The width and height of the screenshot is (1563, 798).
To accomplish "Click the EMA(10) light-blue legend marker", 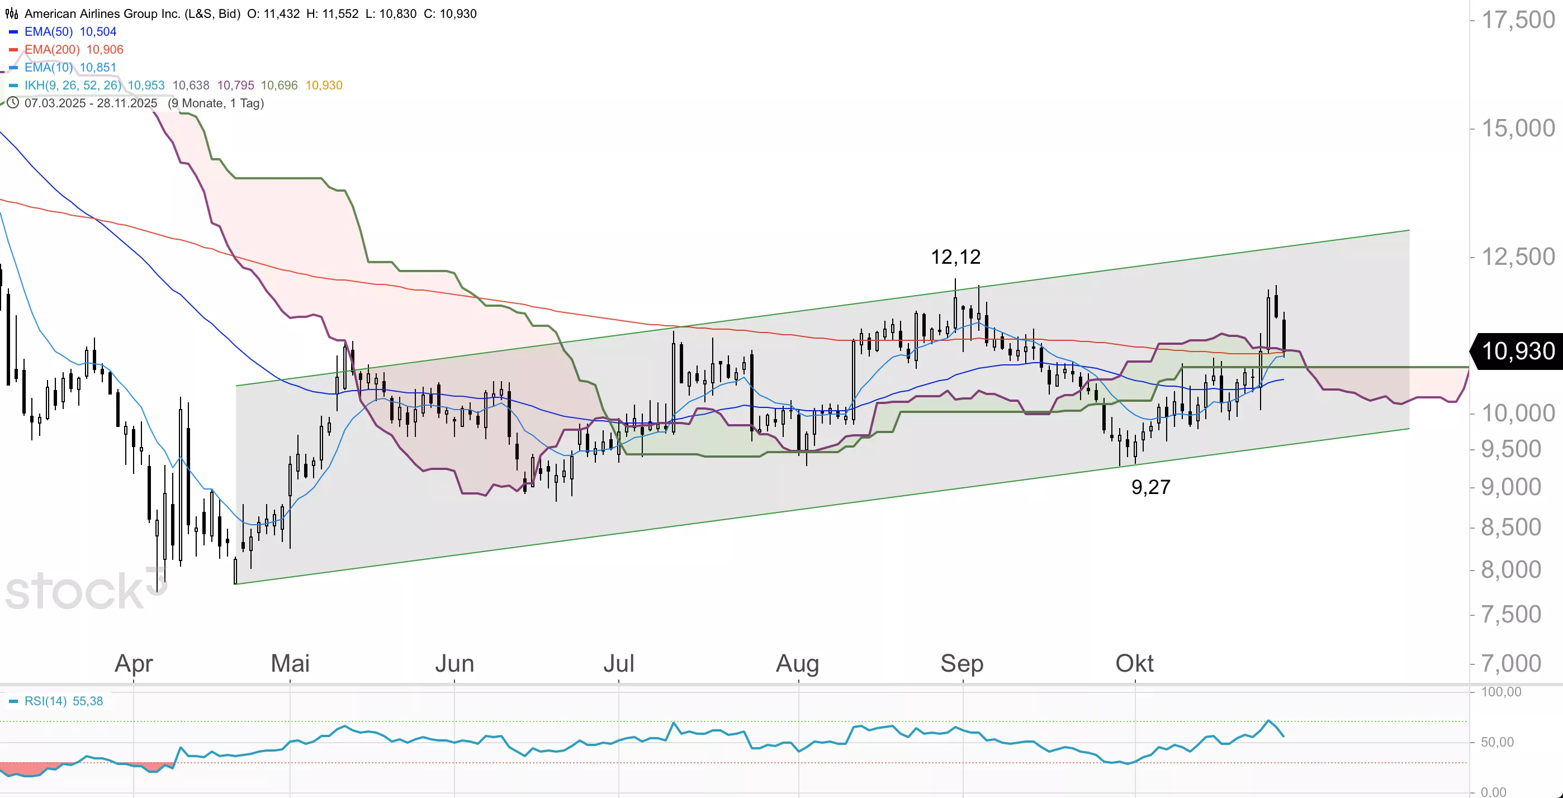I will [13, 67].
